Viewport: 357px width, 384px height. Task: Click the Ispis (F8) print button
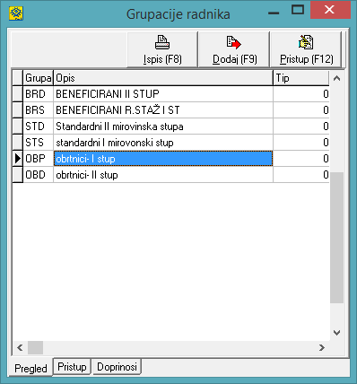[162, 50]
